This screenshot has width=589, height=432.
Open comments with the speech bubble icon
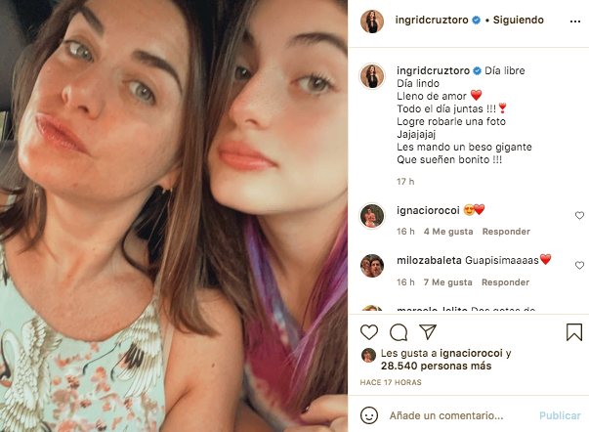pos(399,332)
